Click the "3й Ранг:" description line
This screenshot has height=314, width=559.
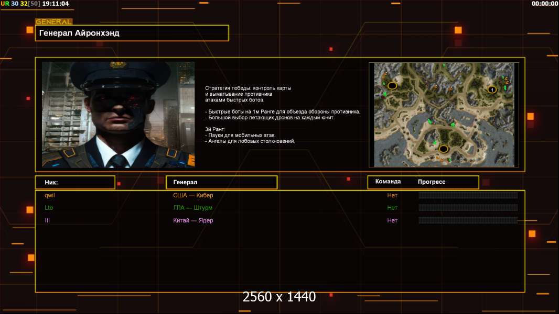coord(214,129)
